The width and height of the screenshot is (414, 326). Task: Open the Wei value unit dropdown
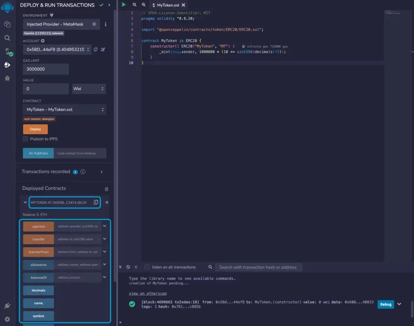pos(89,89)
